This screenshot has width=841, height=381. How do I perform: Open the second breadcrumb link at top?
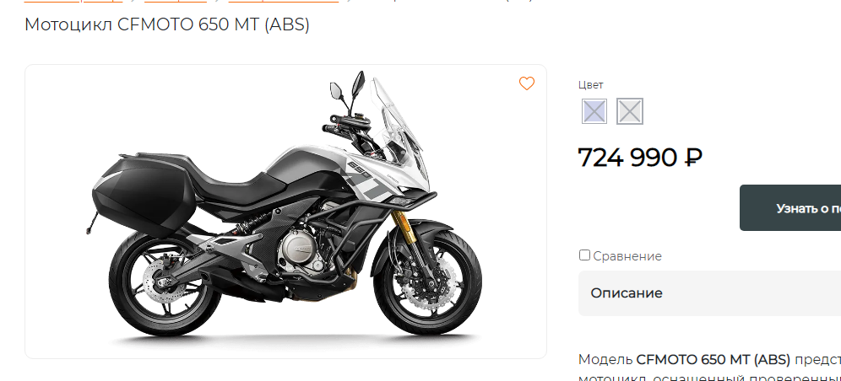pyautogui.click(x=176, y=1)
